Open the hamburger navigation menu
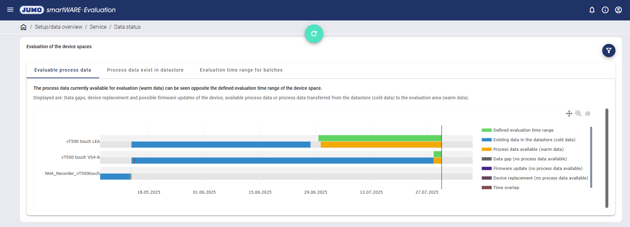 (10, 10)
